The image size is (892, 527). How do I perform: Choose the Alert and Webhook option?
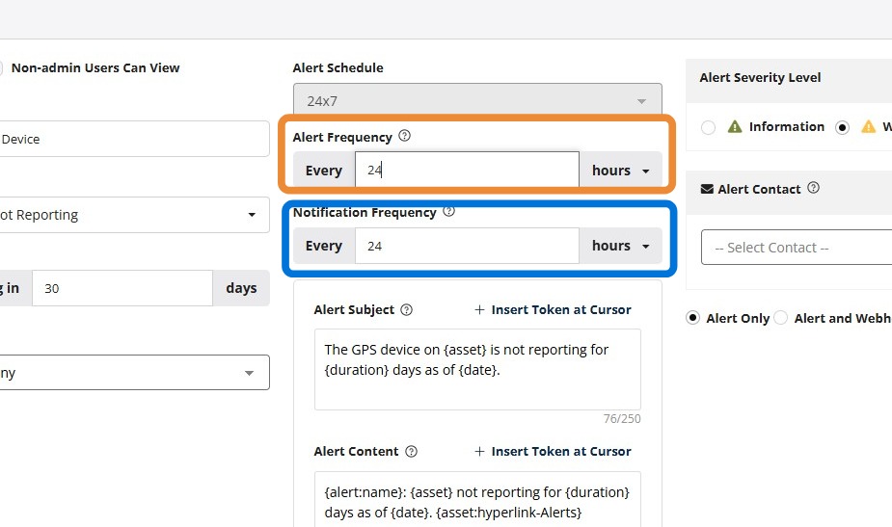click(x=781, y=318)
